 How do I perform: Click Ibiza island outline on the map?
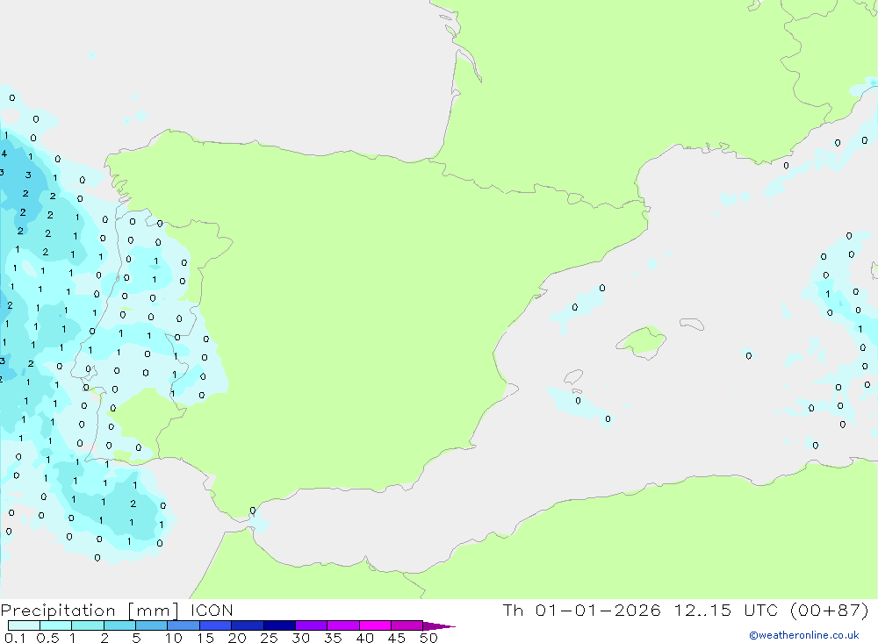pyautogui.click(x=573, y=376)
